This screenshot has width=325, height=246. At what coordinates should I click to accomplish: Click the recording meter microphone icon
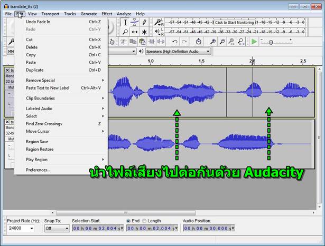[157, 22]
